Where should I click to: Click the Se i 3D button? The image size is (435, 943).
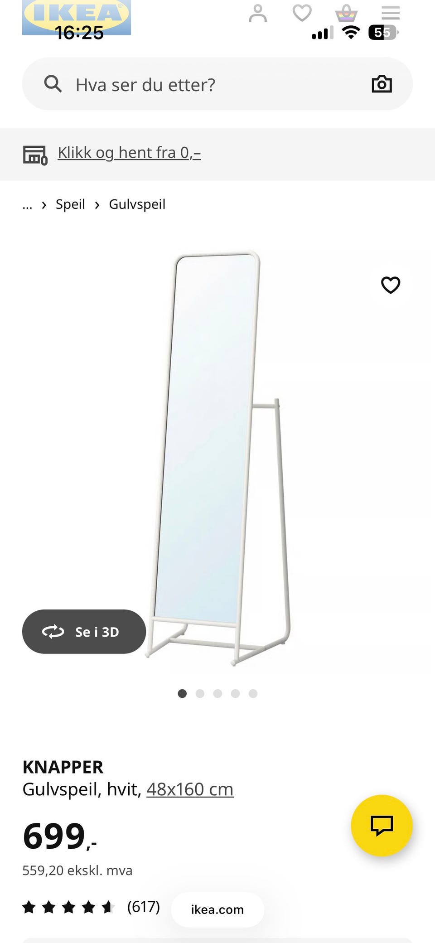pyautogui.click(x=84, y=632)
